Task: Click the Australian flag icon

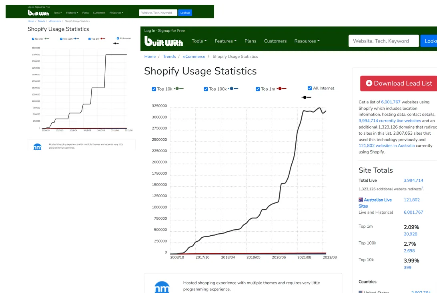Action: point(361,200)
